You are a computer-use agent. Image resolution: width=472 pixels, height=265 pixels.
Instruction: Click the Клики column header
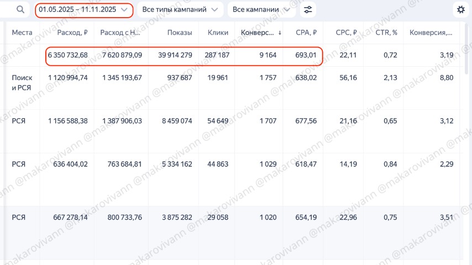coord(218,33)
